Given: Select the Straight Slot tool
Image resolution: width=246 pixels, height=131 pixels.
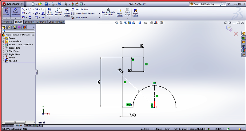Looking at the screenshot, I should (23, 17).
